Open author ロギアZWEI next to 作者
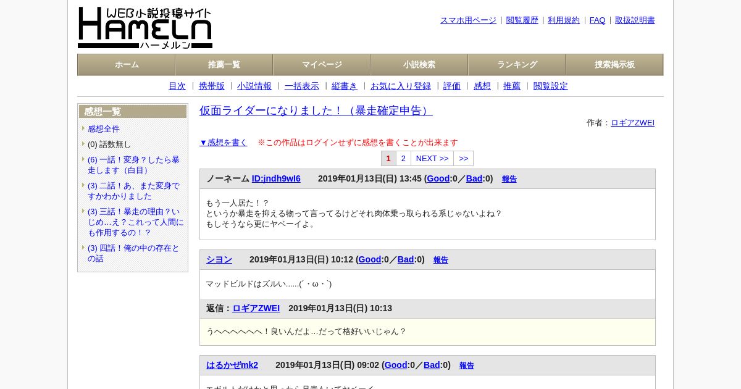The width and height of the screenshot is (741, 389). click(x=632, y=123)
